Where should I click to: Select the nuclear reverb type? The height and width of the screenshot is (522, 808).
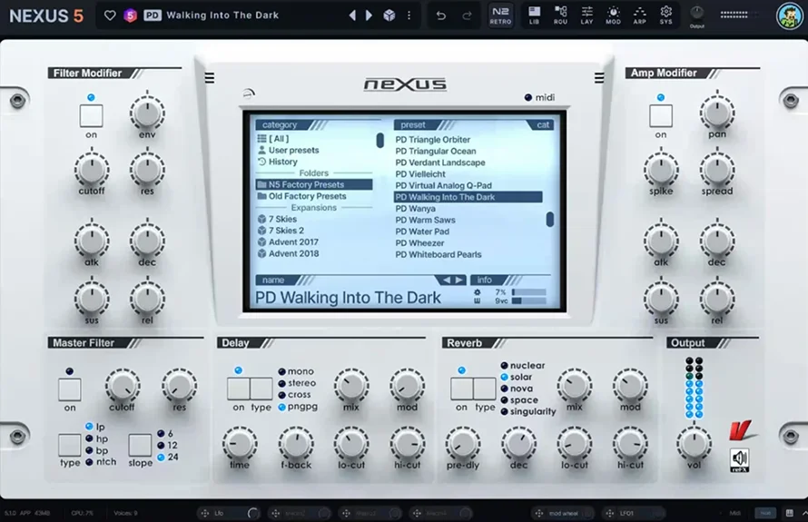click(527, 366)
